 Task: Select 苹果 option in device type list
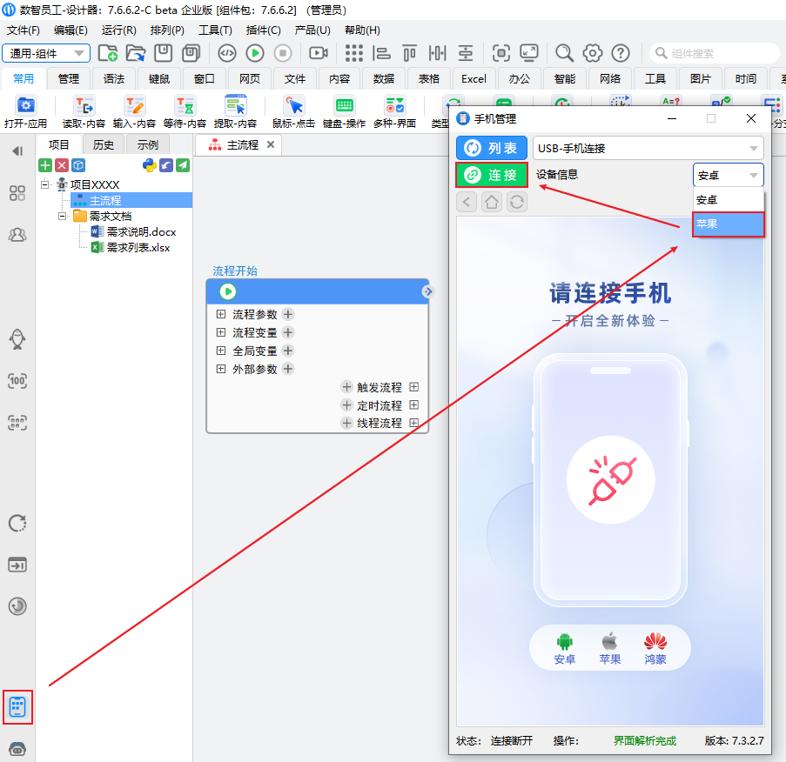coord(728,224)
